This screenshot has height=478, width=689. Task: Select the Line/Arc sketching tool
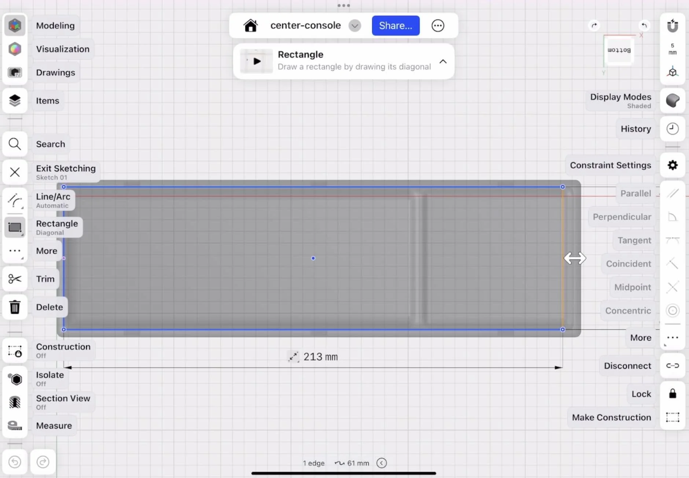pos(15,200)
